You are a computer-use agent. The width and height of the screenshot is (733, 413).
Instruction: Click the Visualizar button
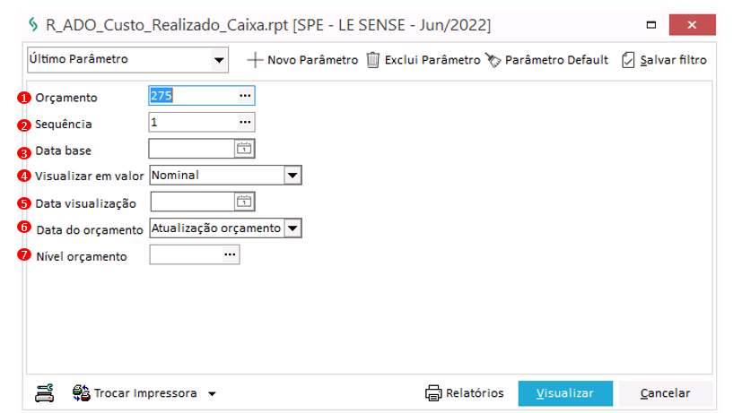(x=565, y=393)
